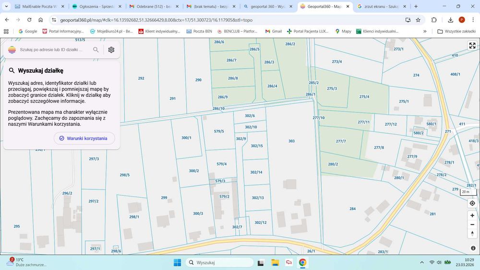Switch to geoportal 360 search tab

(x=268, y=6)
